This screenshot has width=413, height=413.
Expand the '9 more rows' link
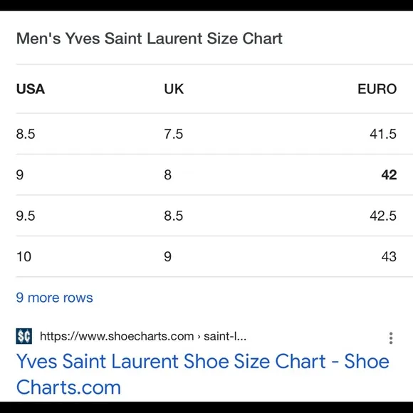coord(55,298)
